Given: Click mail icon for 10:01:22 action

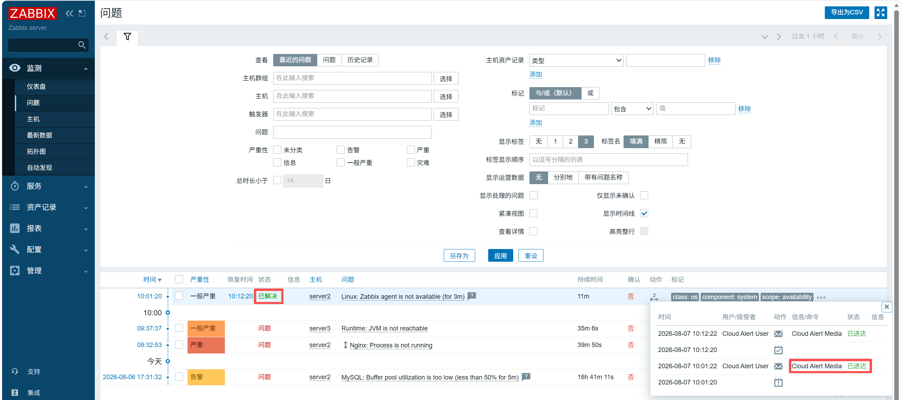Looking at the screenshot, I should coord(778,366).
